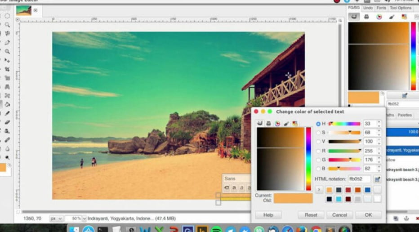Switch to the FG/BG tab
Viewport: 419px width, 232px height.
click(353, 8)
